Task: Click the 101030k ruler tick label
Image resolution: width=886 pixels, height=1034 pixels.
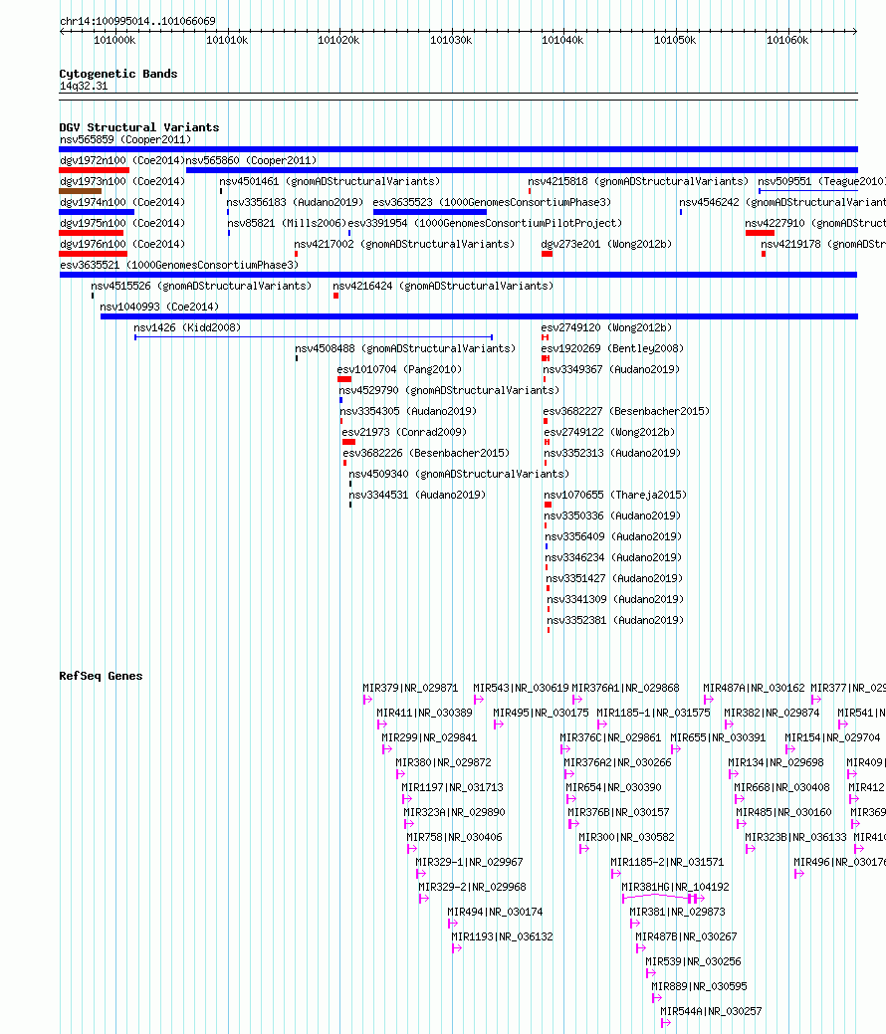Action: pyautogui.click(x=451, y=40)
